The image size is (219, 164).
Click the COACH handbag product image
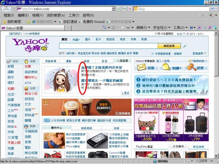pos(146,124)
